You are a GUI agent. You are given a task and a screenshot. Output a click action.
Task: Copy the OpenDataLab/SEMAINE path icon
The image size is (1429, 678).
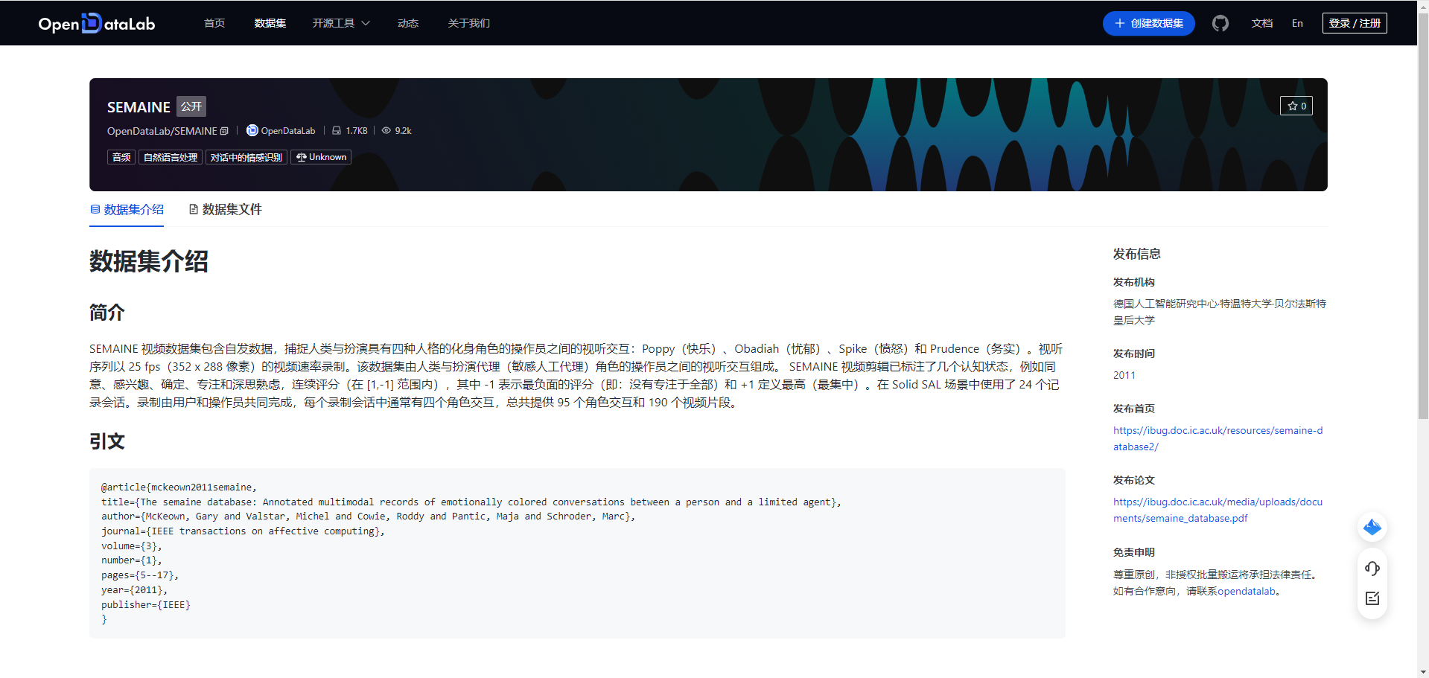pos(224,131)
